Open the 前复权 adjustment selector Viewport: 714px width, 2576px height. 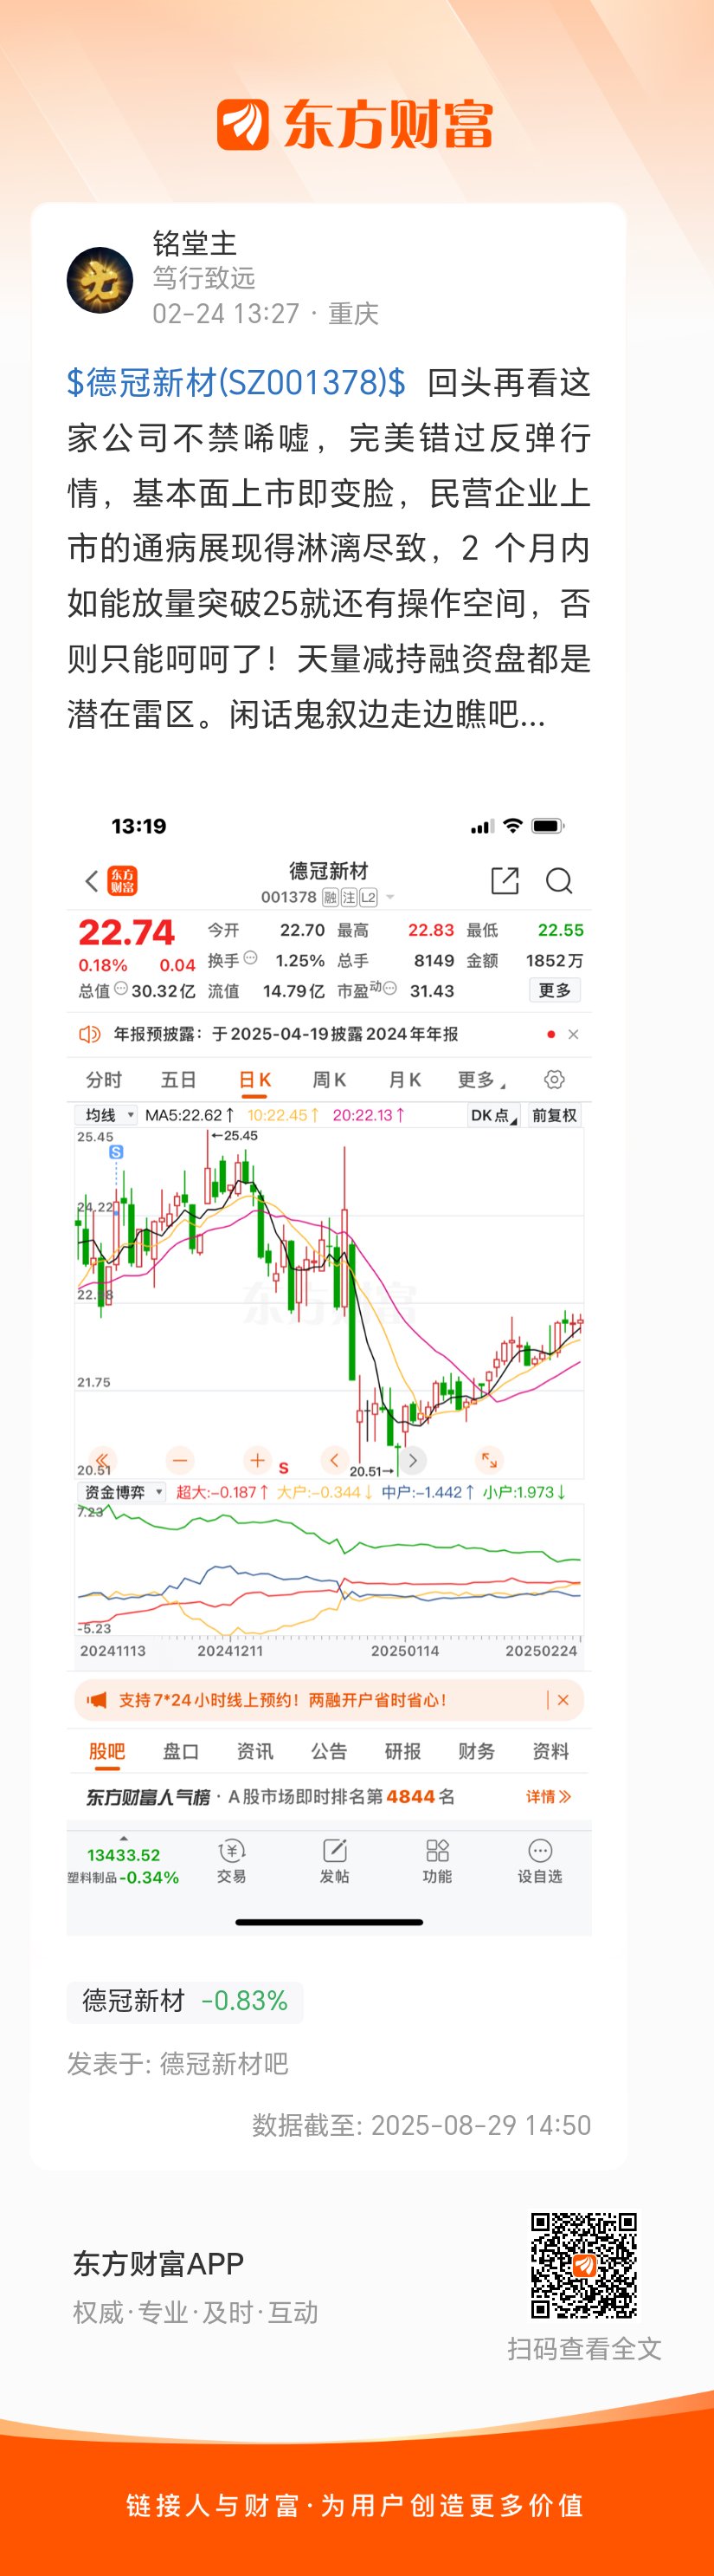pyautogui.click(x=554, y=1115)
